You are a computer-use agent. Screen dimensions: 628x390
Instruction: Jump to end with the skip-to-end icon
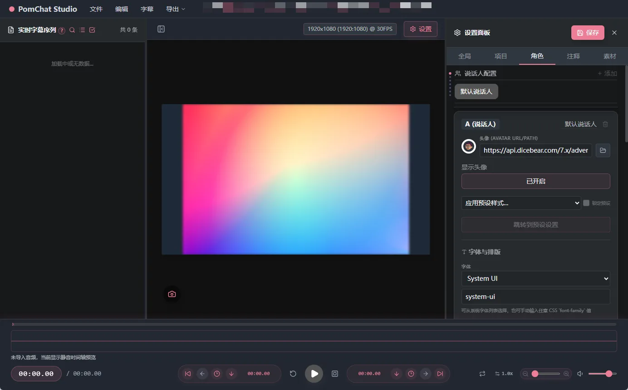(440, 374)
